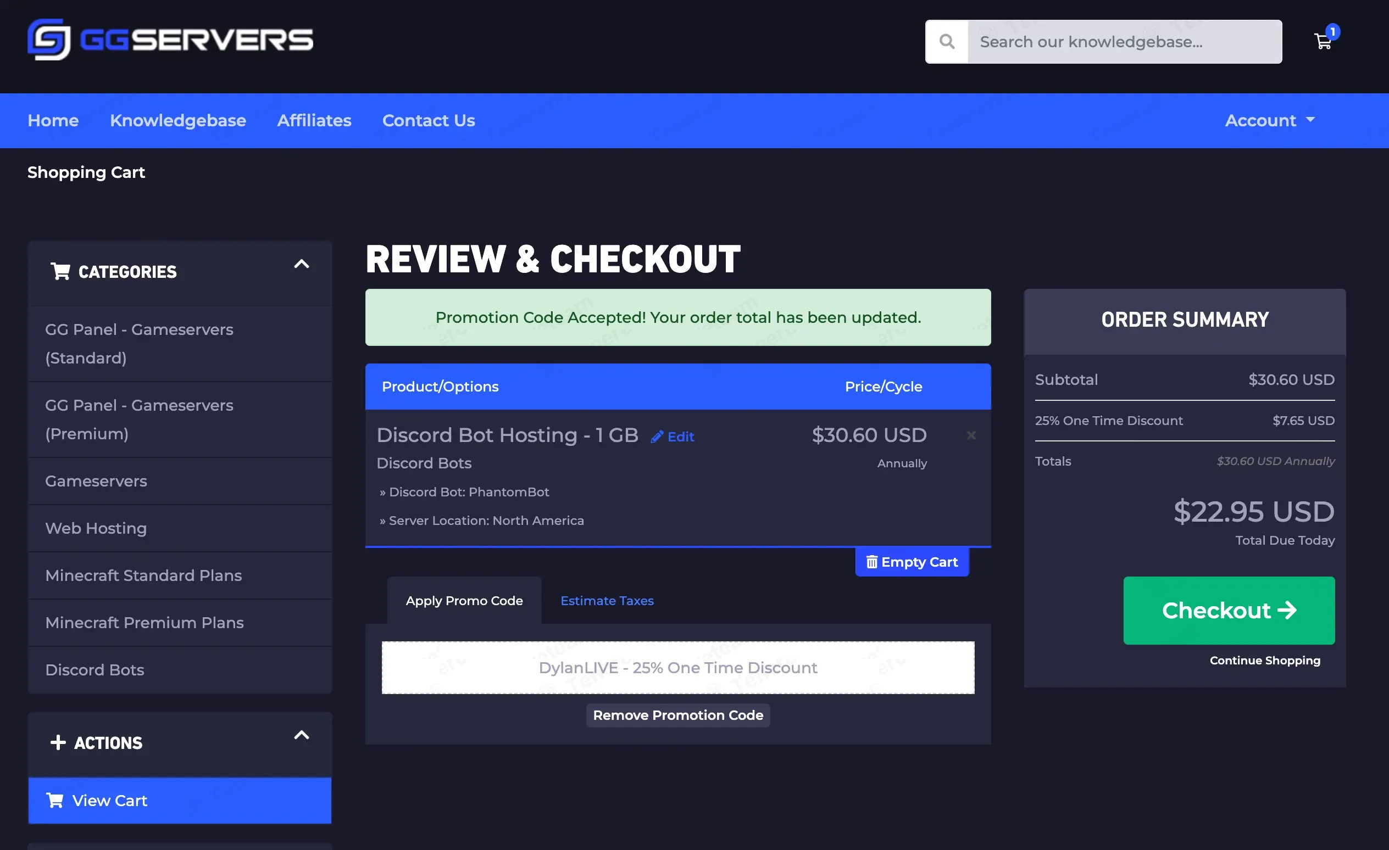This screenshot has height=850, width=1389.
Task: Click the Actions plus icon
Action: click(58, 742)
